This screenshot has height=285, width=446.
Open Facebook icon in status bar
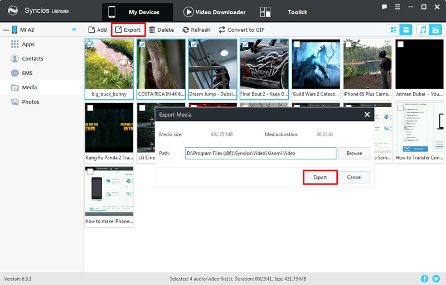tap(424, 279)
